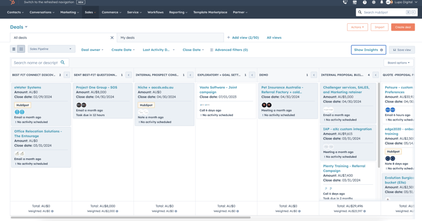Open the Lupo Digital account avatar
The height and width of the screenshot is (221, 422).
(x=389, y=2)
